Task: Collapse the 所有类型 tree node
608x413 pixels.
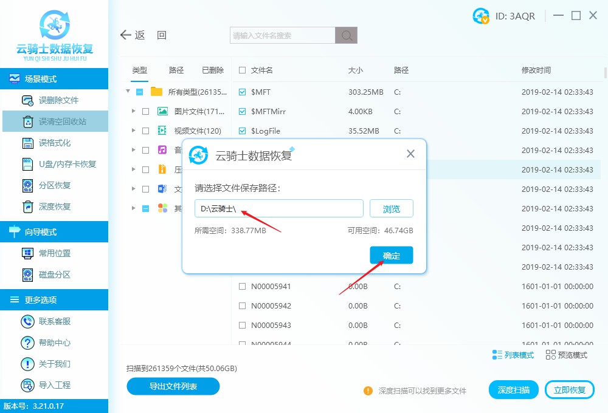Action: point(128,92)
